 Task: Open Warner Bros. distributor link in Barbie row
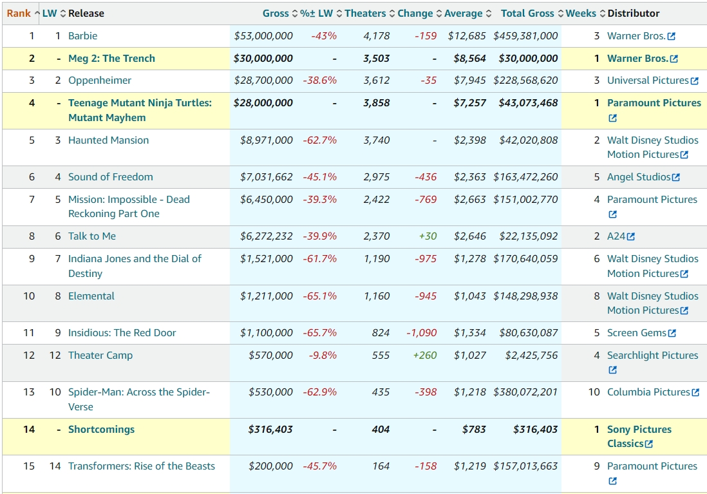[636, 35]
